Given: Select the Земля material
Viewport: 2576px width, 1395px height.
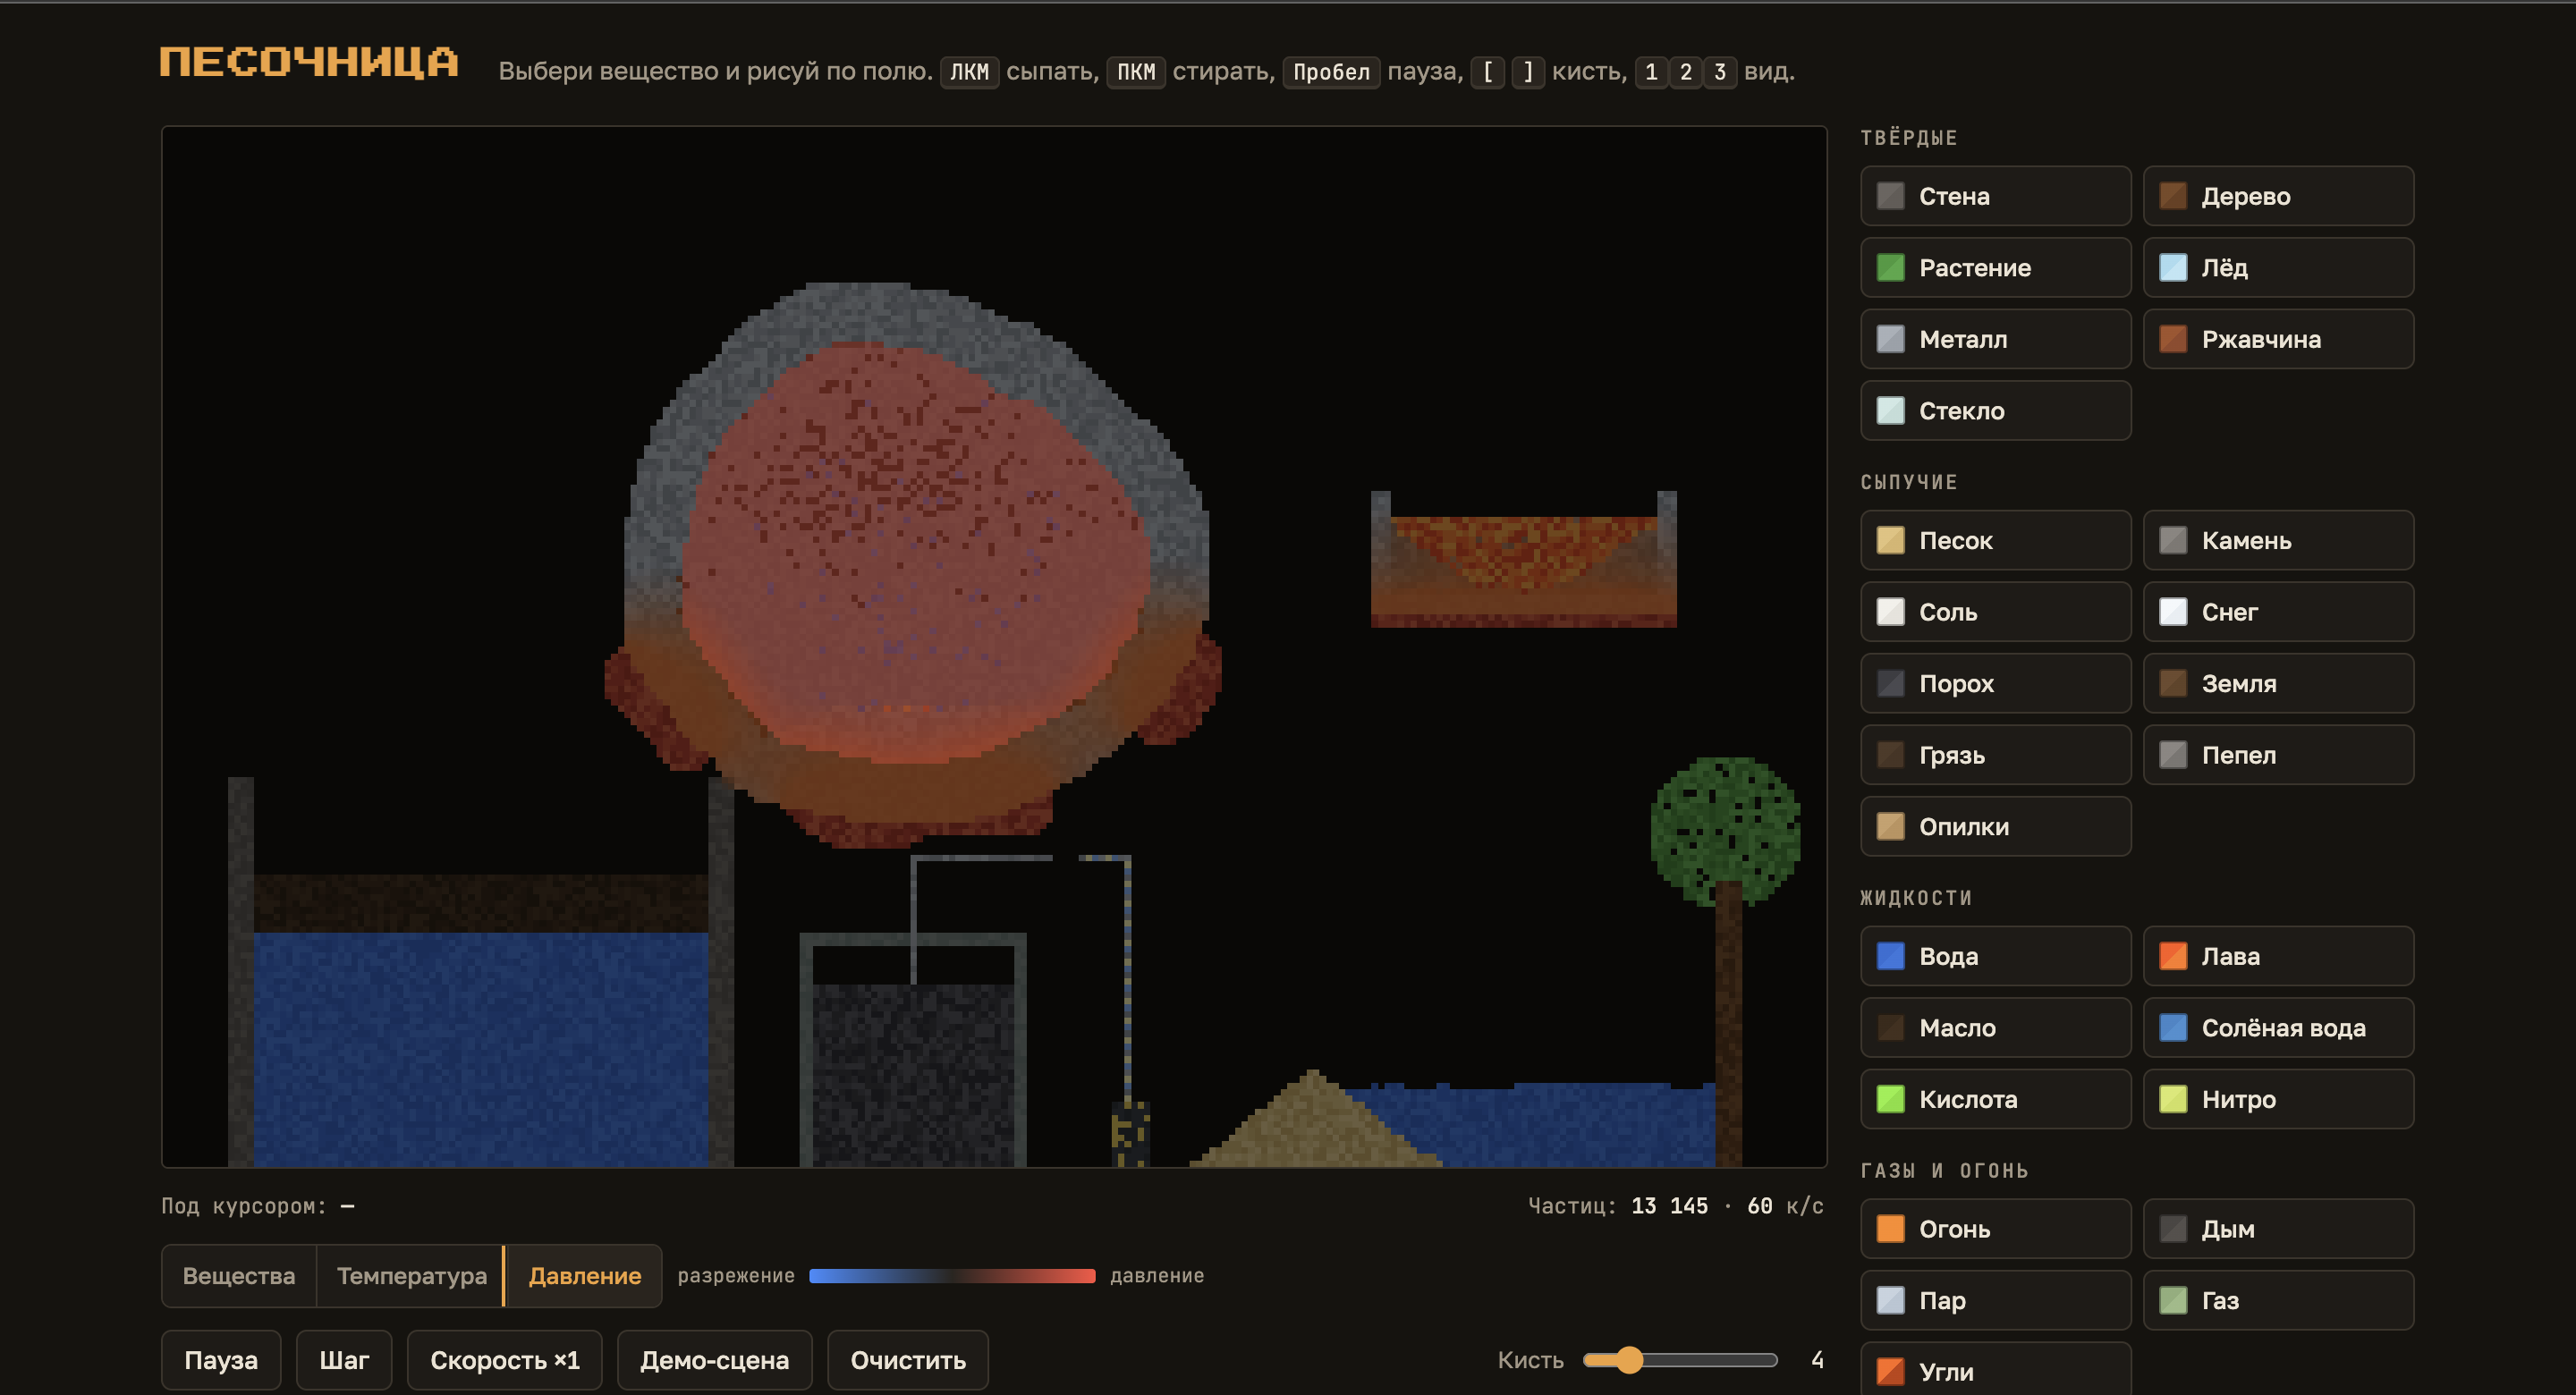Looking at the screenshot, I should (x=2278, y=683).
